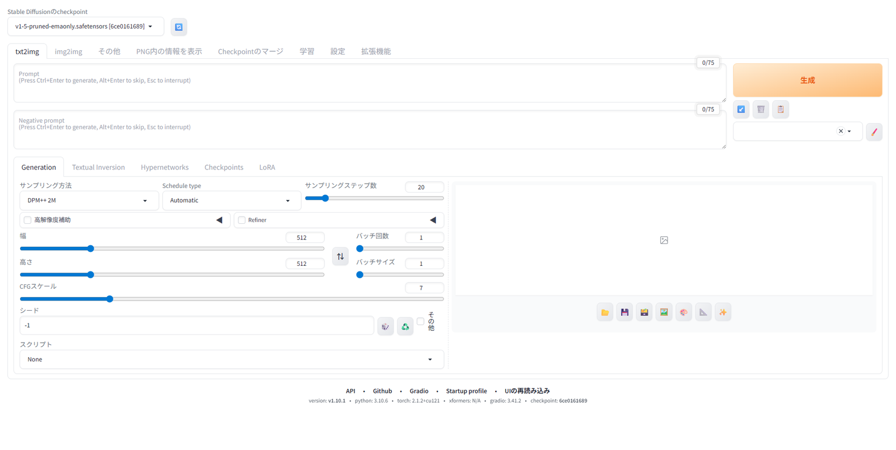896x450 pixels.
Task: Open style editor pencil icon
Action: pyautogui.click(x=874, y=132)
